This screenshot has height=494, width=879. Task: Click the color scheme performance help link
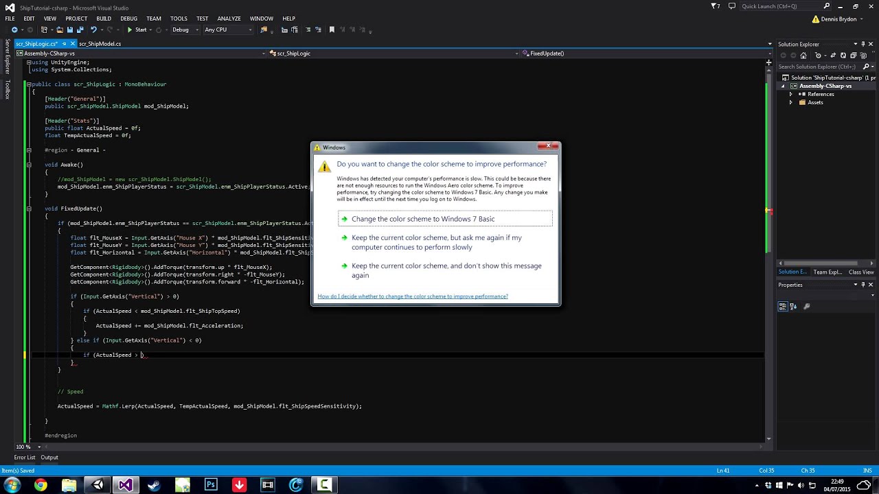(x=413, y=296)
